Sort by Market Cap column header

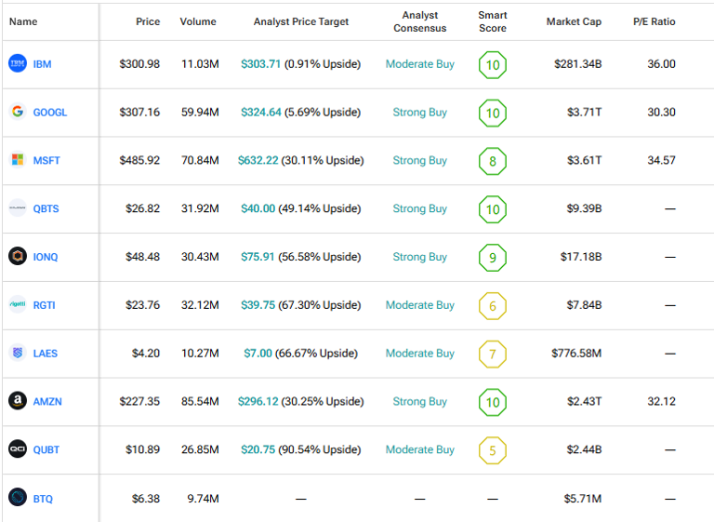574,21
